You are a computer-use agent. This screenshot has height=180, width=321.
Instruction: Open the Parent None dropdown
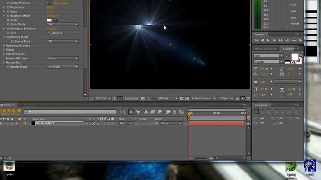[171, 123]
